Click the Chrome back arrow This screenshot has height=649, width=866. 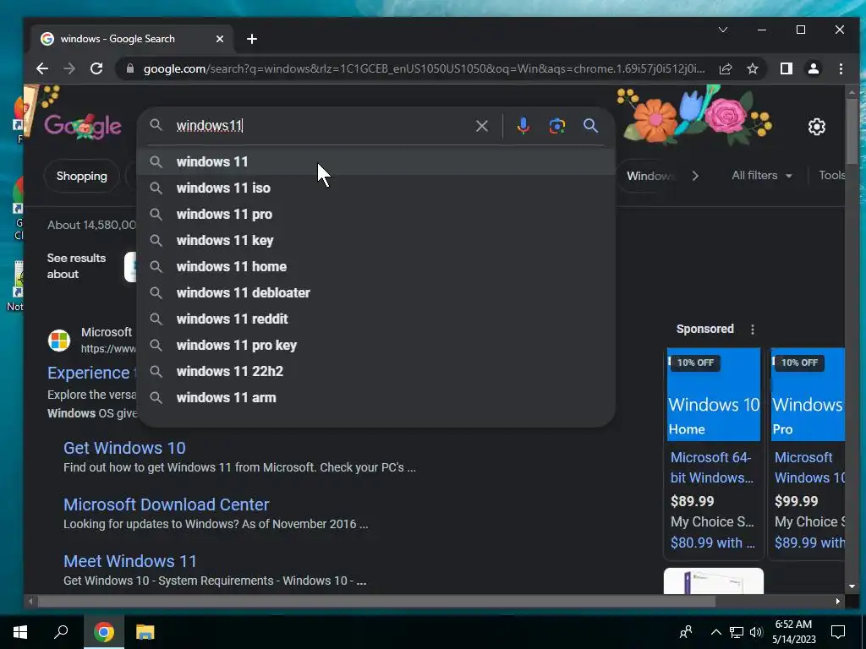pyautogui.click(x=42, y=68)
